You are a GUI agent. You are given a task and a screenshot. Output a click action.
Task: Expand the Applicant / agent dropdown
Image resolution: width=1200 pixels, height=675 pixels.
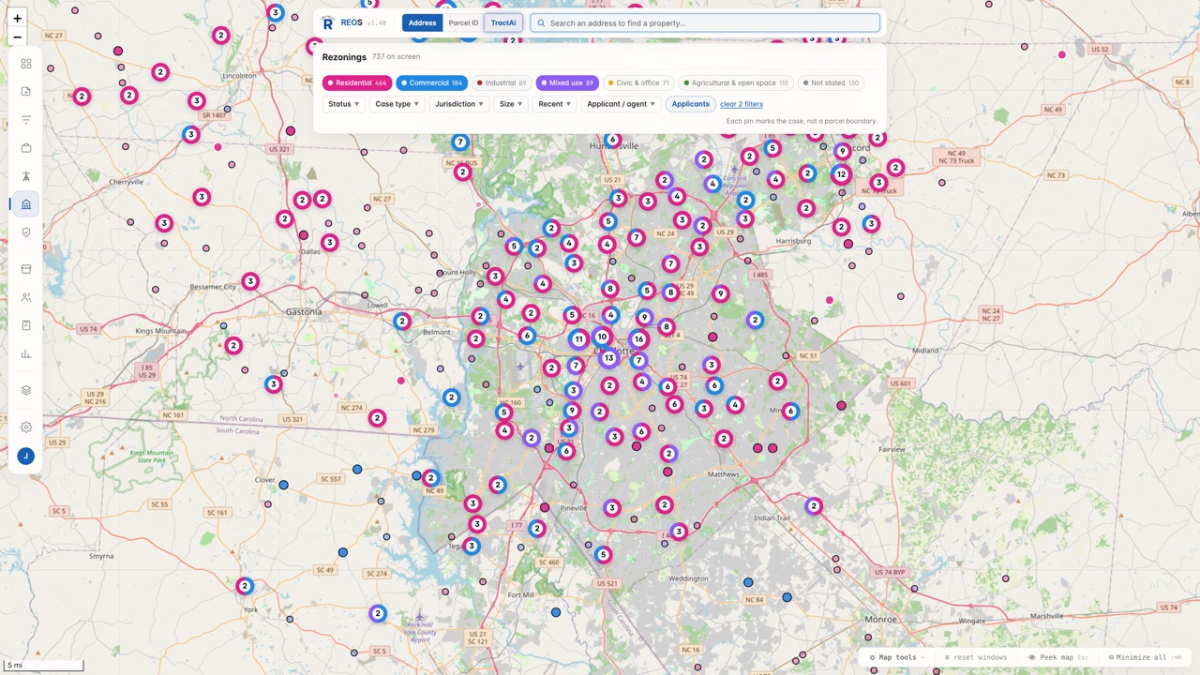(622, 104)
